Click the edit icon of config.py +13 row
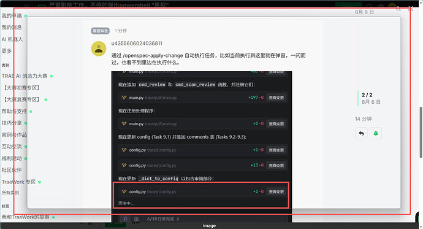This screenshot has width=423, height=229. 124,165
